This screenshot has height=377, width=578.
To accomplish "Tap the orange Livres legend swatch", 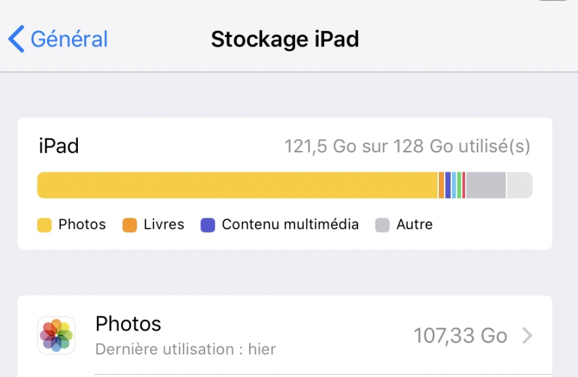I will (x=130, y=225).
